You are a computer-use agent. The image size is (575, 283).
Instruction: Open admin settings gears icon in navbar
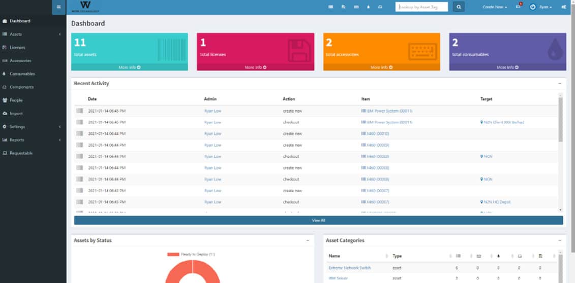563,7
